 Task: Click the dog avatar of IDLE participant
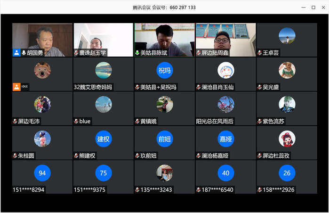click(x=42, y=70)
